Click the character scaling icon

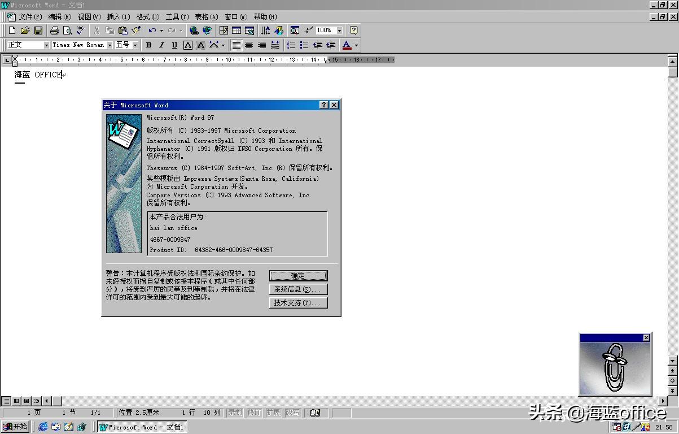pyautogui.click(x=214, y=45)
